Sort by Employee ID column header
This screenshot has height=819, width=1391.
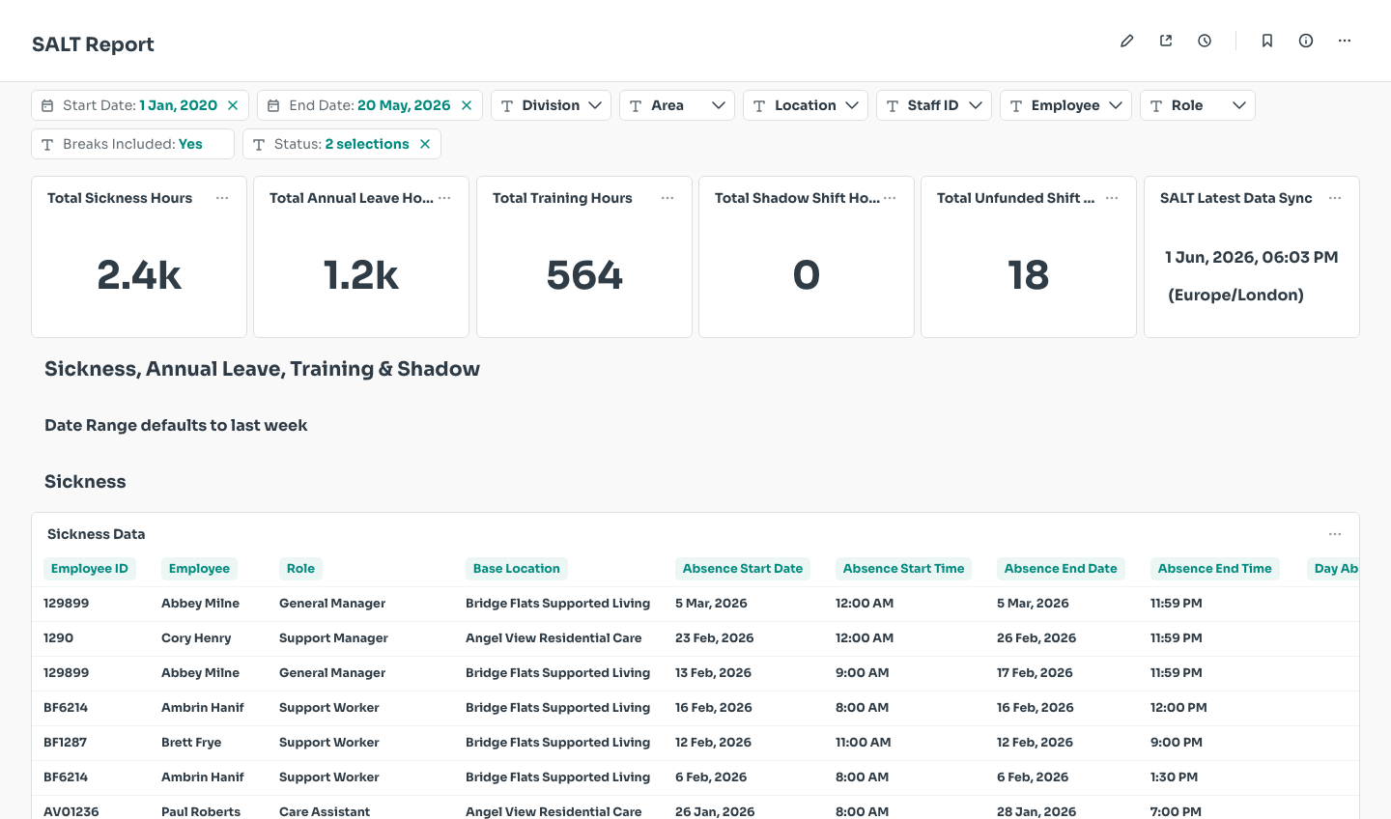point(90,569)
